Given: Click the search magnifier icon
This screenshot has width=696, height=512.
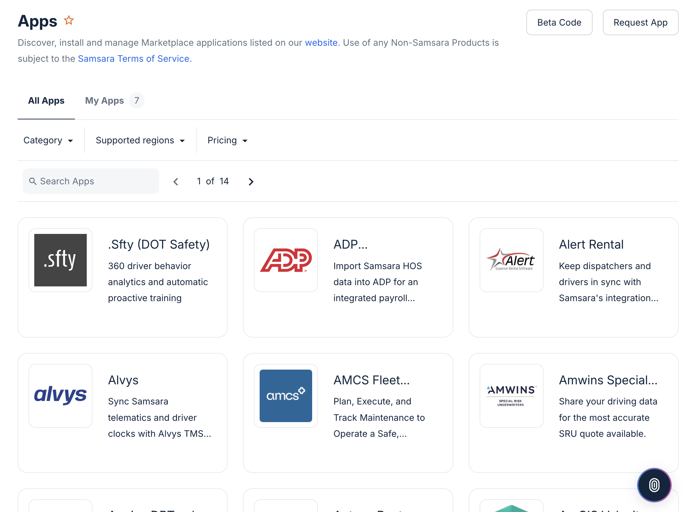Looking at the screenshot, I should tap(33, 181).
